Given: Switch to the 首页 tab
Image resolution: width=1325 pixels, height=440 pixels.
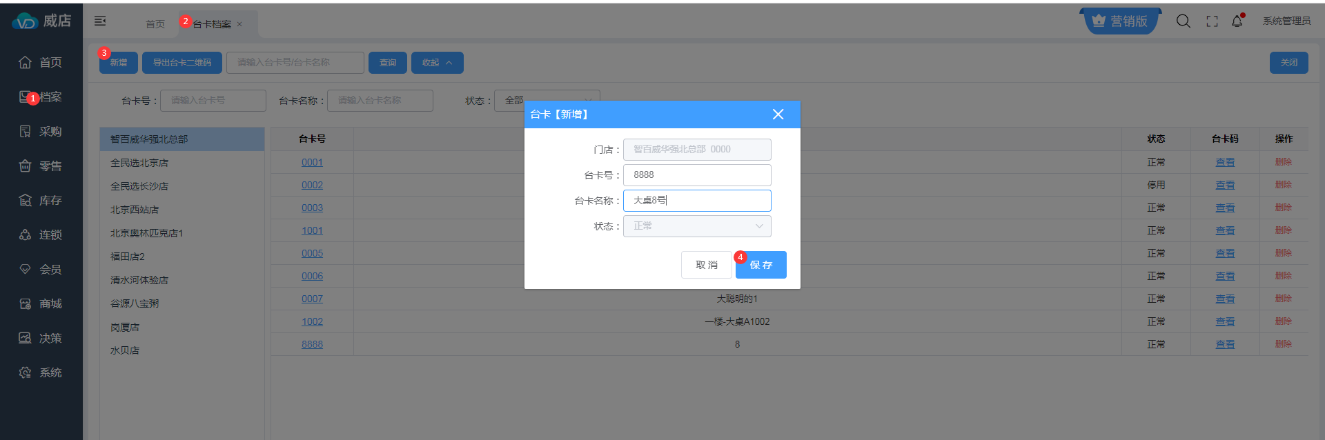Looking at the screenshot, I should pyautogui.click(x=155, y=24).
